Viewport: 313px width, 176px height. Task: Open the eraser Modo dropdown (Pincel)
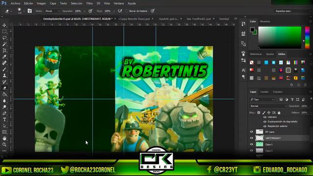(x=52, y=11)
